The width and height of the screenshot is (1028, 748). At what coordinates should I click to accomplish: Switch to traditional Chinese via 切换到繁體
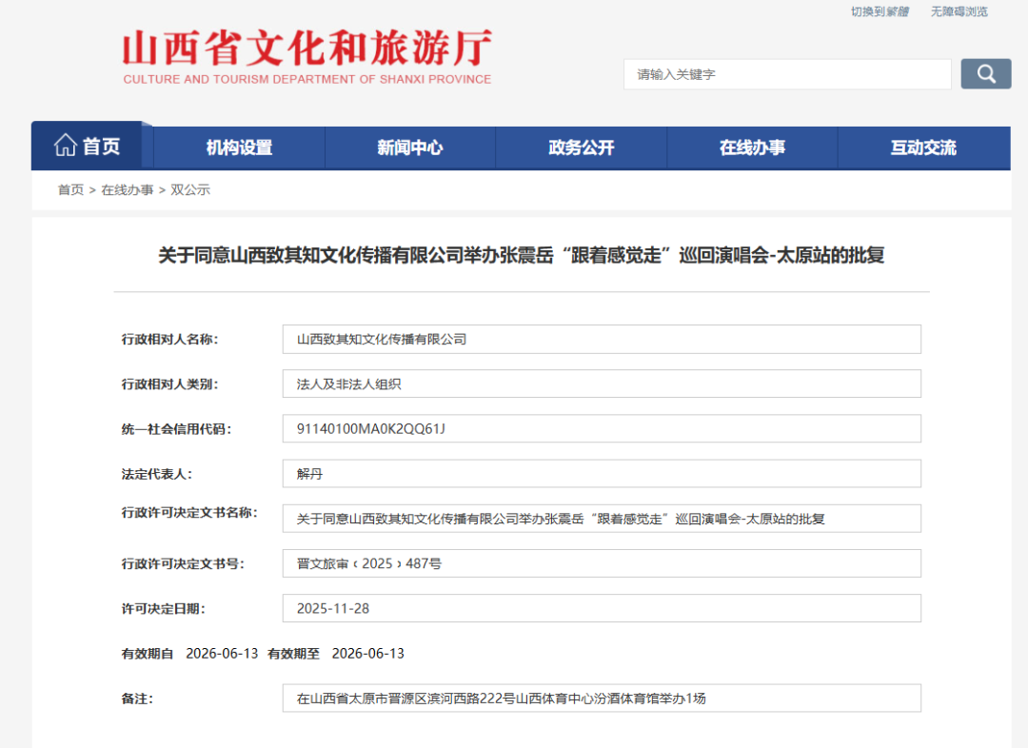click(x=880, y=11)
